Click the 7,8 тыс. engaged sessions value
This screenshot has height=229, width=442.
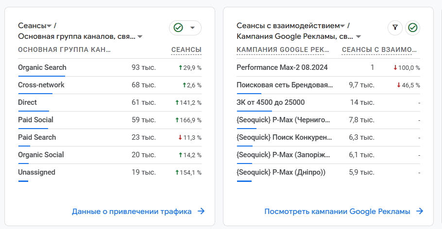(x=362, y=120)
